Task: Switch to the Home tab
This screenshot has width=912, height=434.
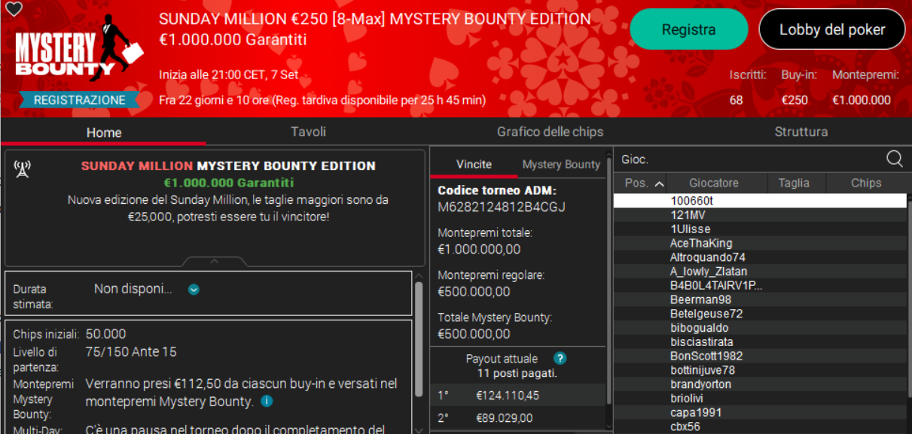Action: pos(104,132)
